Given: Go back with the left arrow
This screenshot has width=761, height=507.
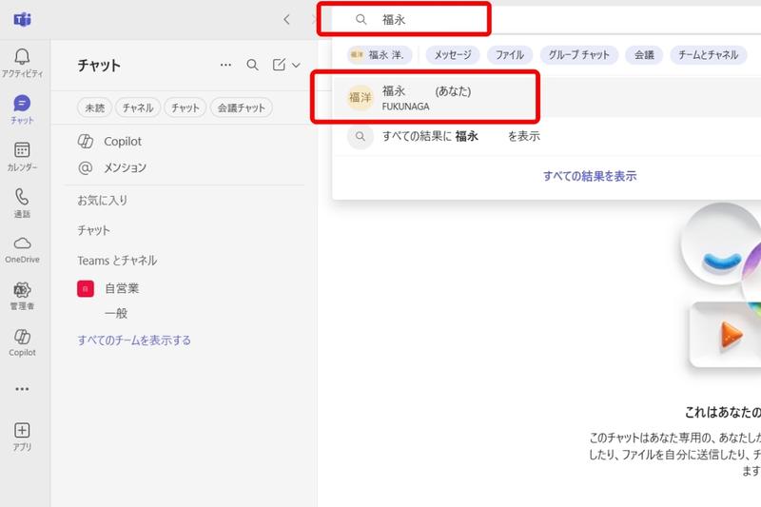Looking at the screenshot, I should [x=286, y=19].
